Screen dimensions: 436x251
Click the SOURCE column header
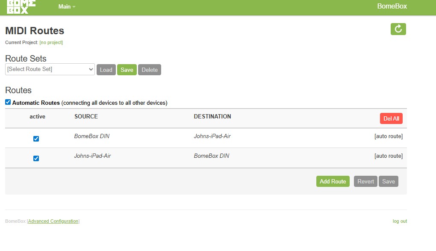point(86,116)
